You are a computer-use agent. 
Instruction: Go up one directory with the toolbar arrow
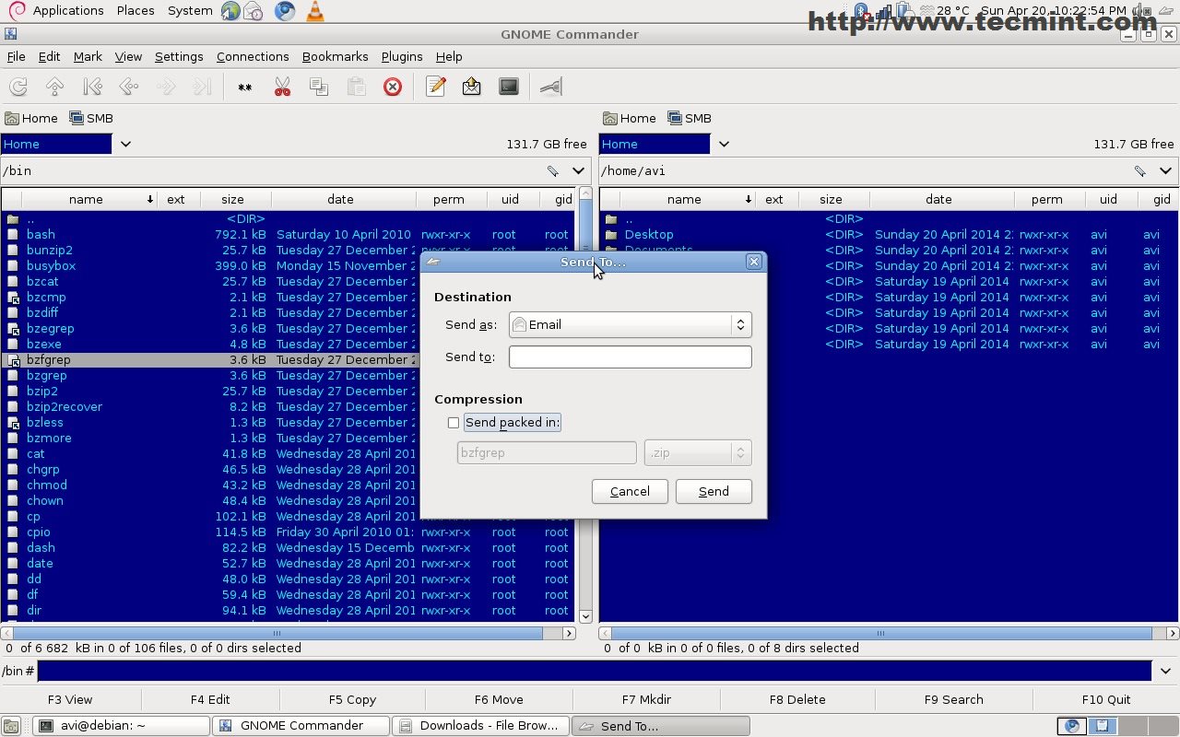(x=55, y=87)
